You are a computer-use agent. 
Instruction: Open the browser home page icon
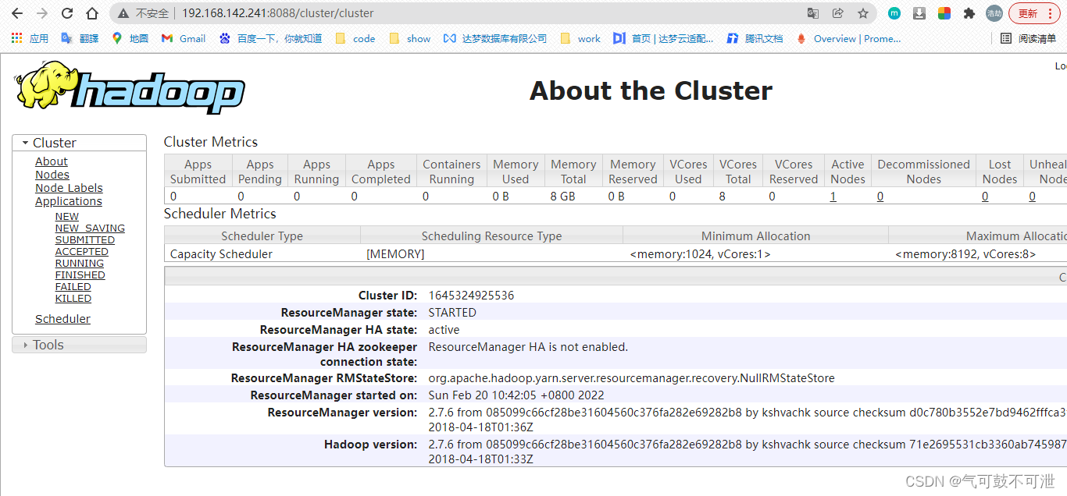pos(92,13)
